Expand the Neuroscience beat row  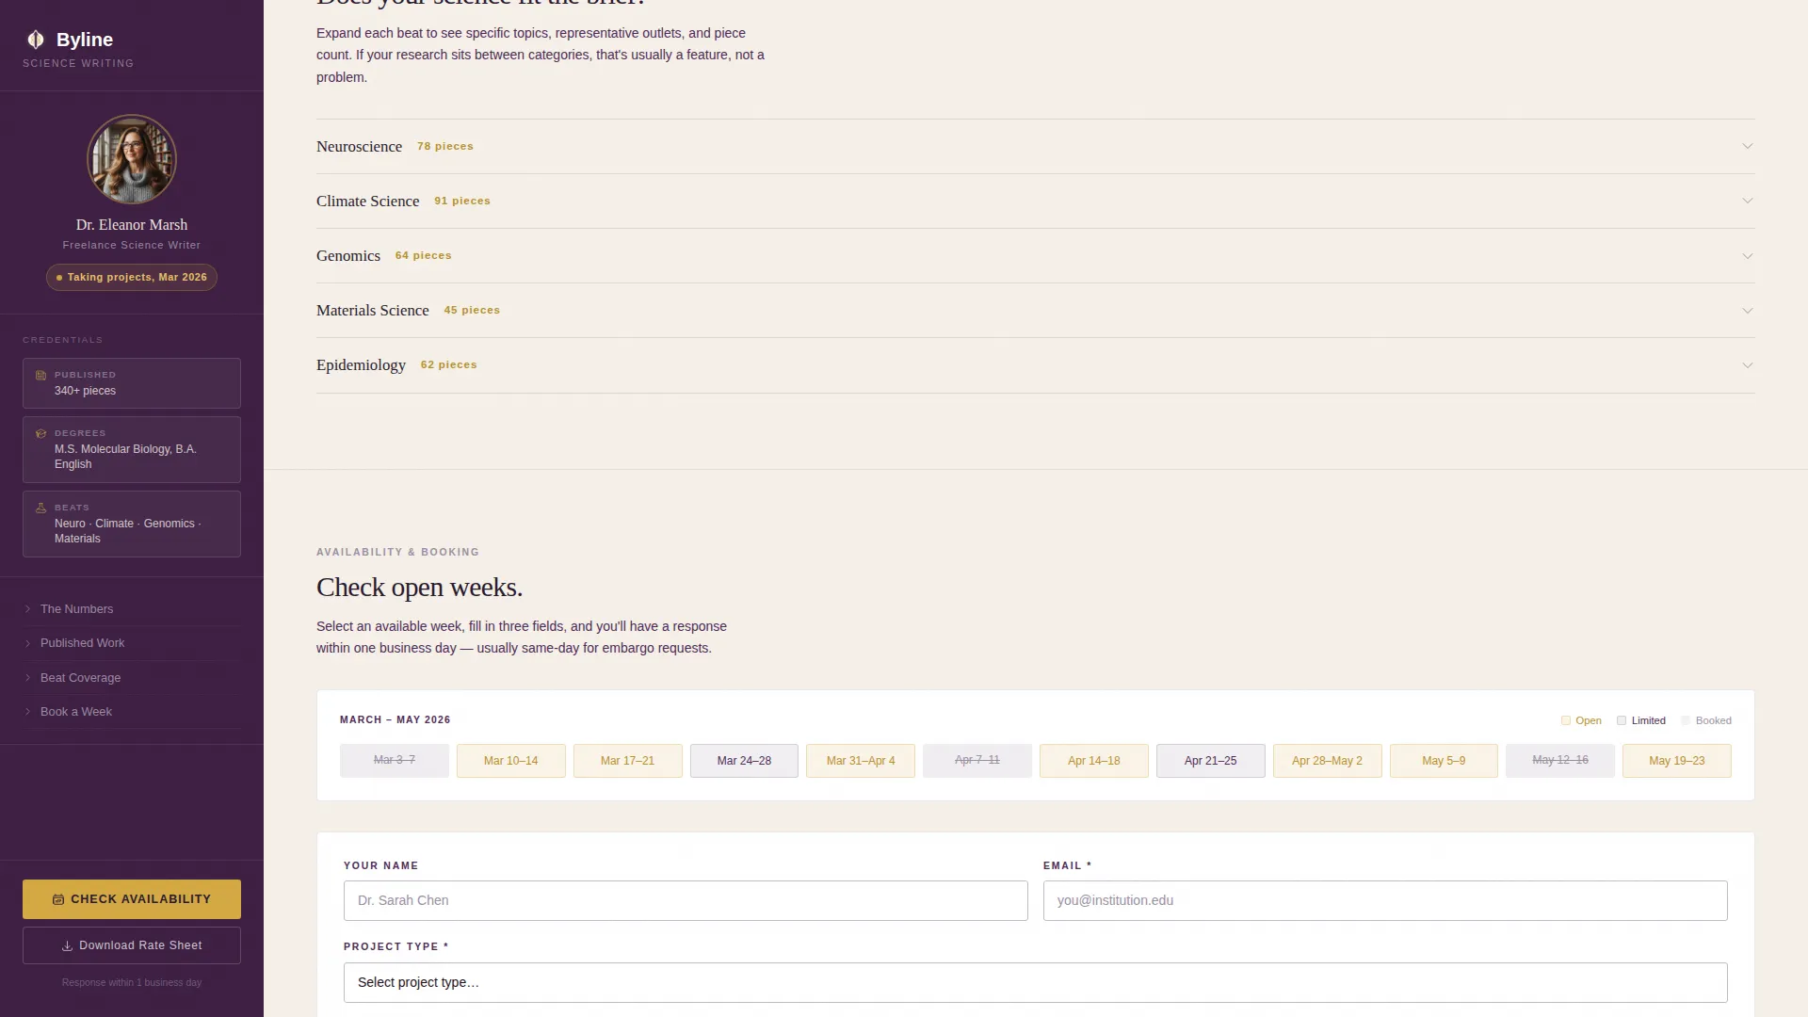[x=1035, y=146]
